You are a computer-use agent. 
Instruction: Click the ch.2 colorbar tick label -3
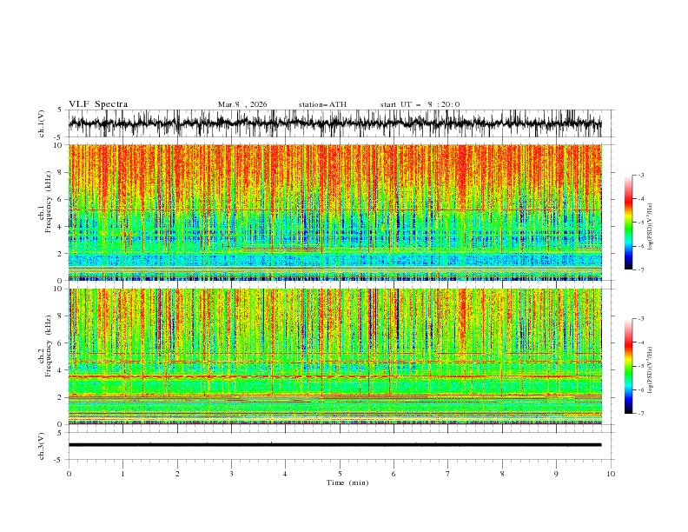641,319
